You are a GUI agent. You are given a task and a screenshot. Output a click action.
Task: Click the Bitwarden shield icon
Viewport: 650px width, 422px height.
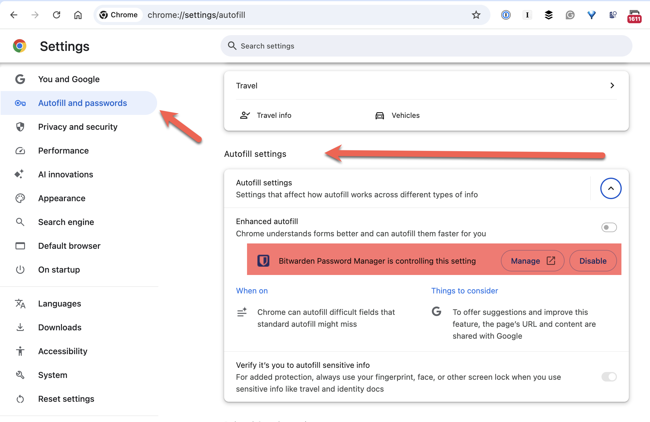(263, 261)
